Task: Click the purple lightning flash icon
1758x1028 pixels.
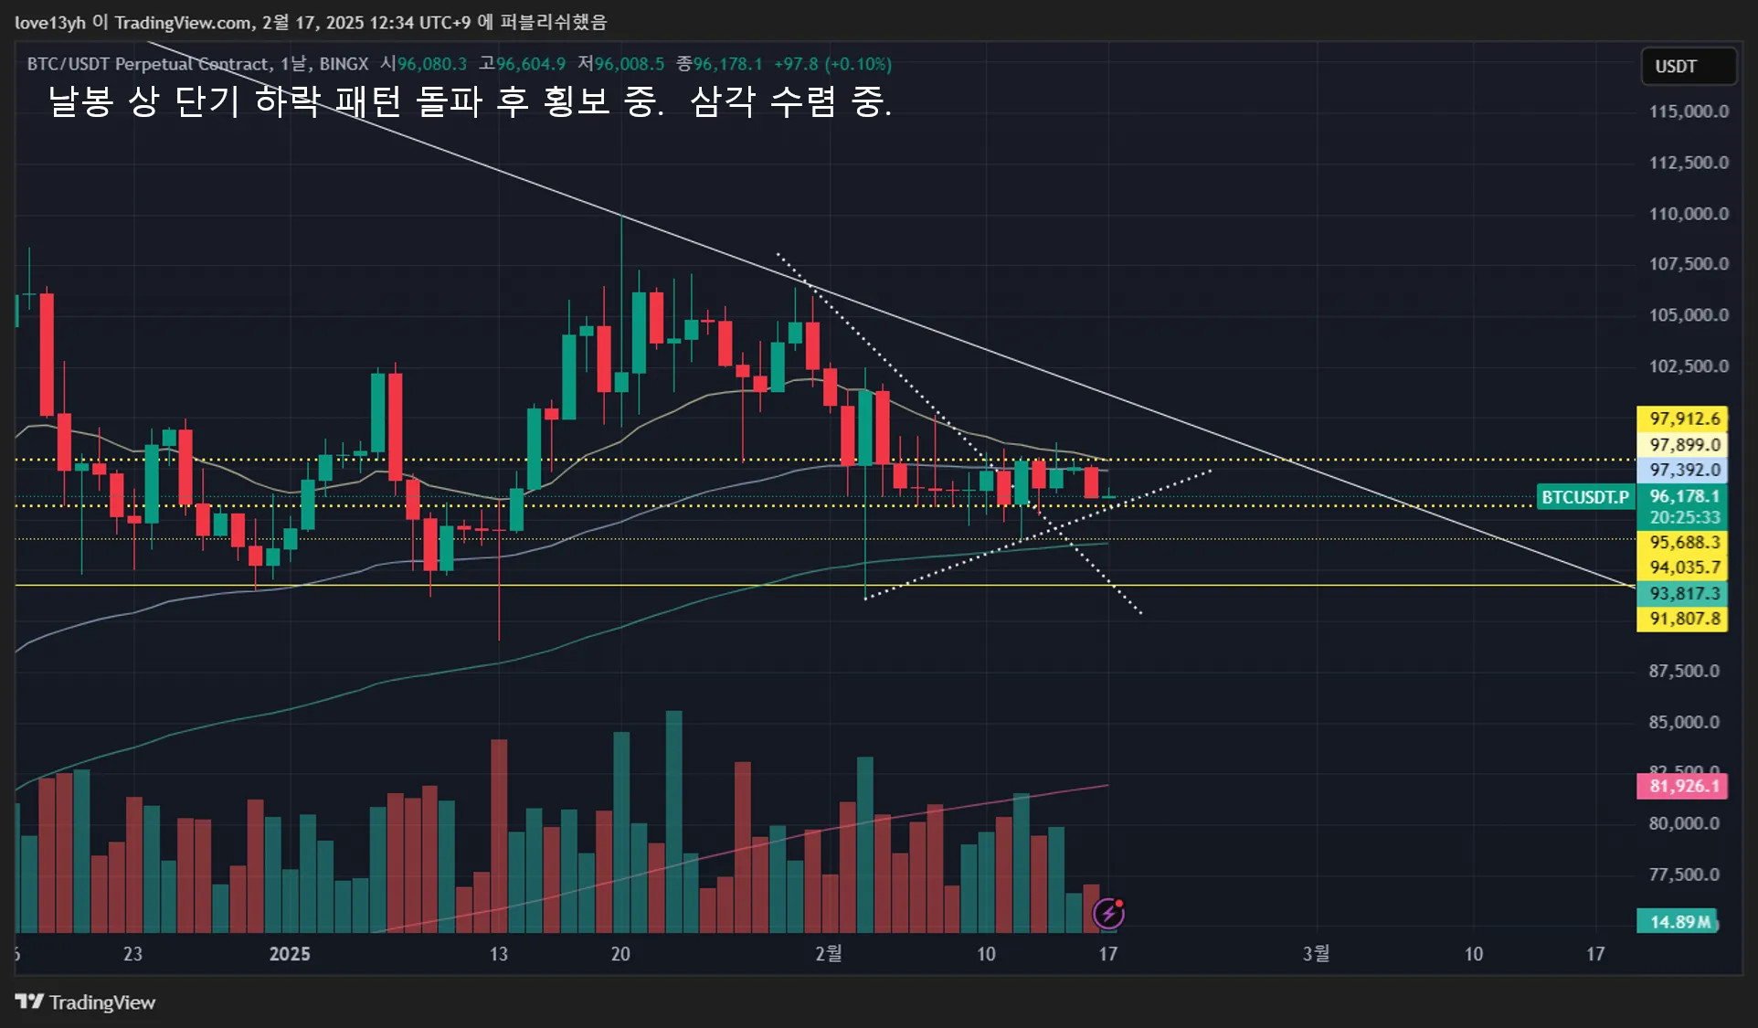Action: click(1108, 913)
